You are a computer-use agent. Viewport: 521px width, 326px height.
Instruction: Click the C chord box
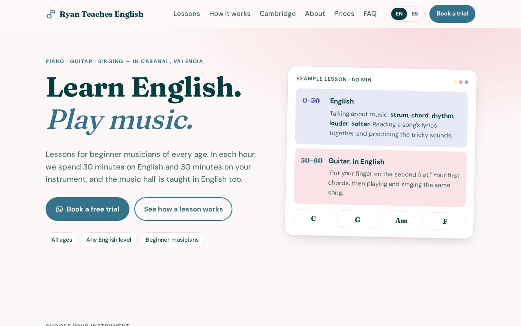[313, 218]
